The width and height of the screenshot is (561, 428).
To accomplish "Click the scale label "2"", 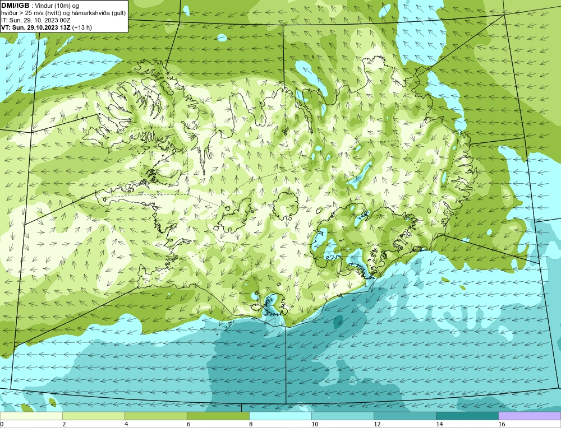I will pyautogui.click(x=64, y=424).
